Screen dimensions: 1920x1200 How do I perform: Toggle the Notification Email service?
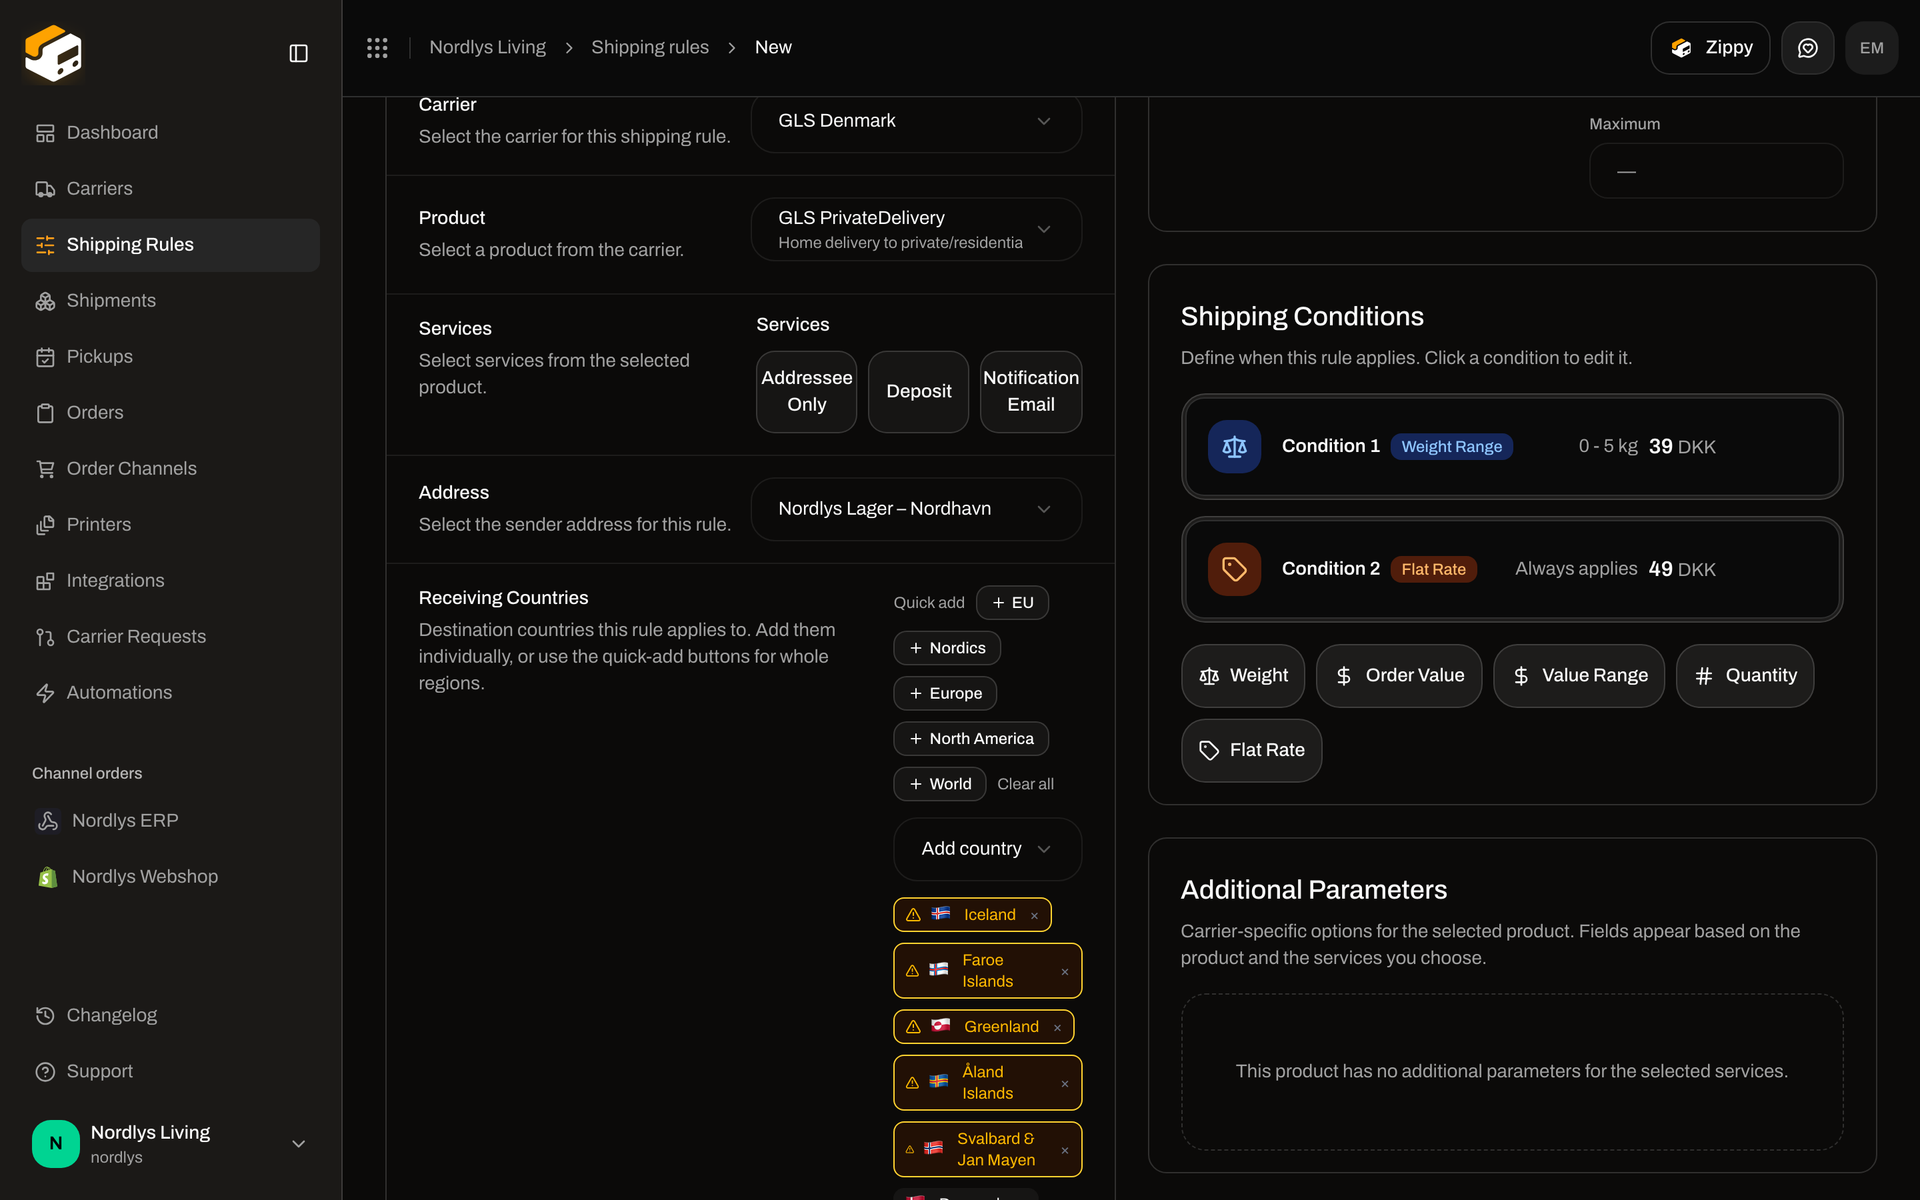1031,391
